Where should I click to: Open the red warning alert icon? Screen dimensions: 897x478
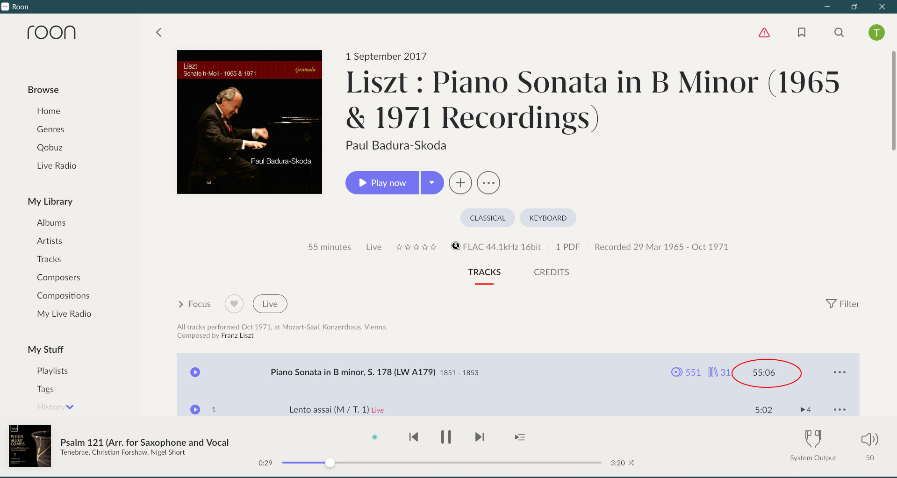(x=764, y=32)
